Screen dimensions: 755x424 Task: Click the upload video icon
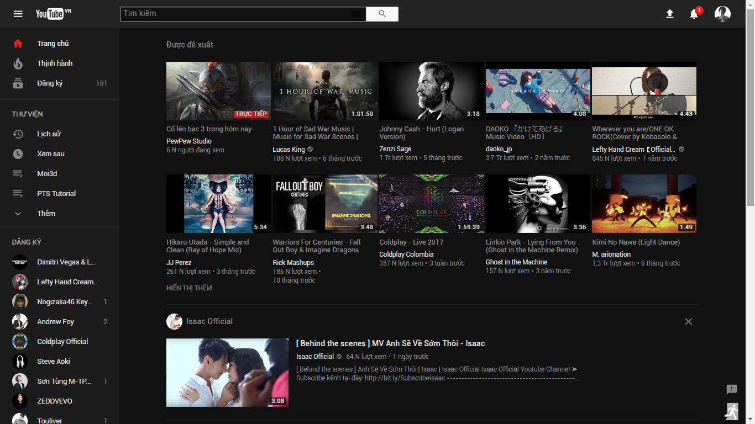point(670,14)
